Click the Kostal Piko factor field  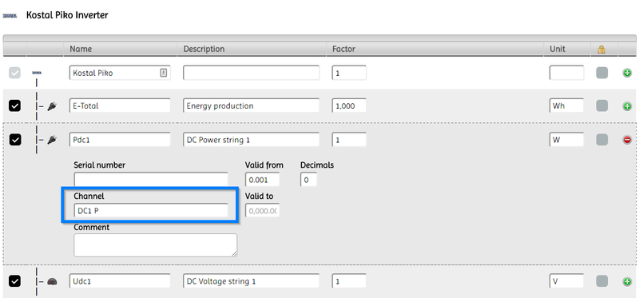349,73
